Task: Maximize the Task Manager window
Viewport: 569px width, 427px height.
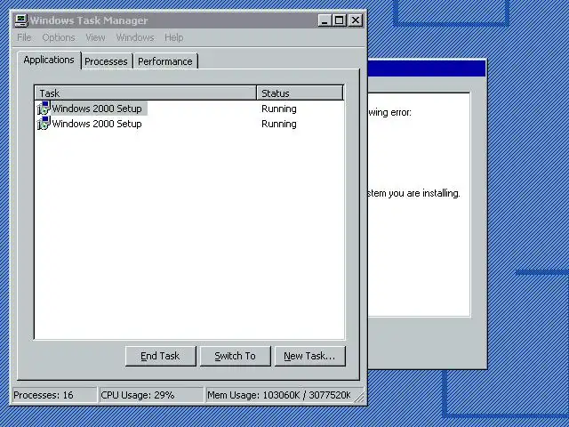Action: click(340, 20)
